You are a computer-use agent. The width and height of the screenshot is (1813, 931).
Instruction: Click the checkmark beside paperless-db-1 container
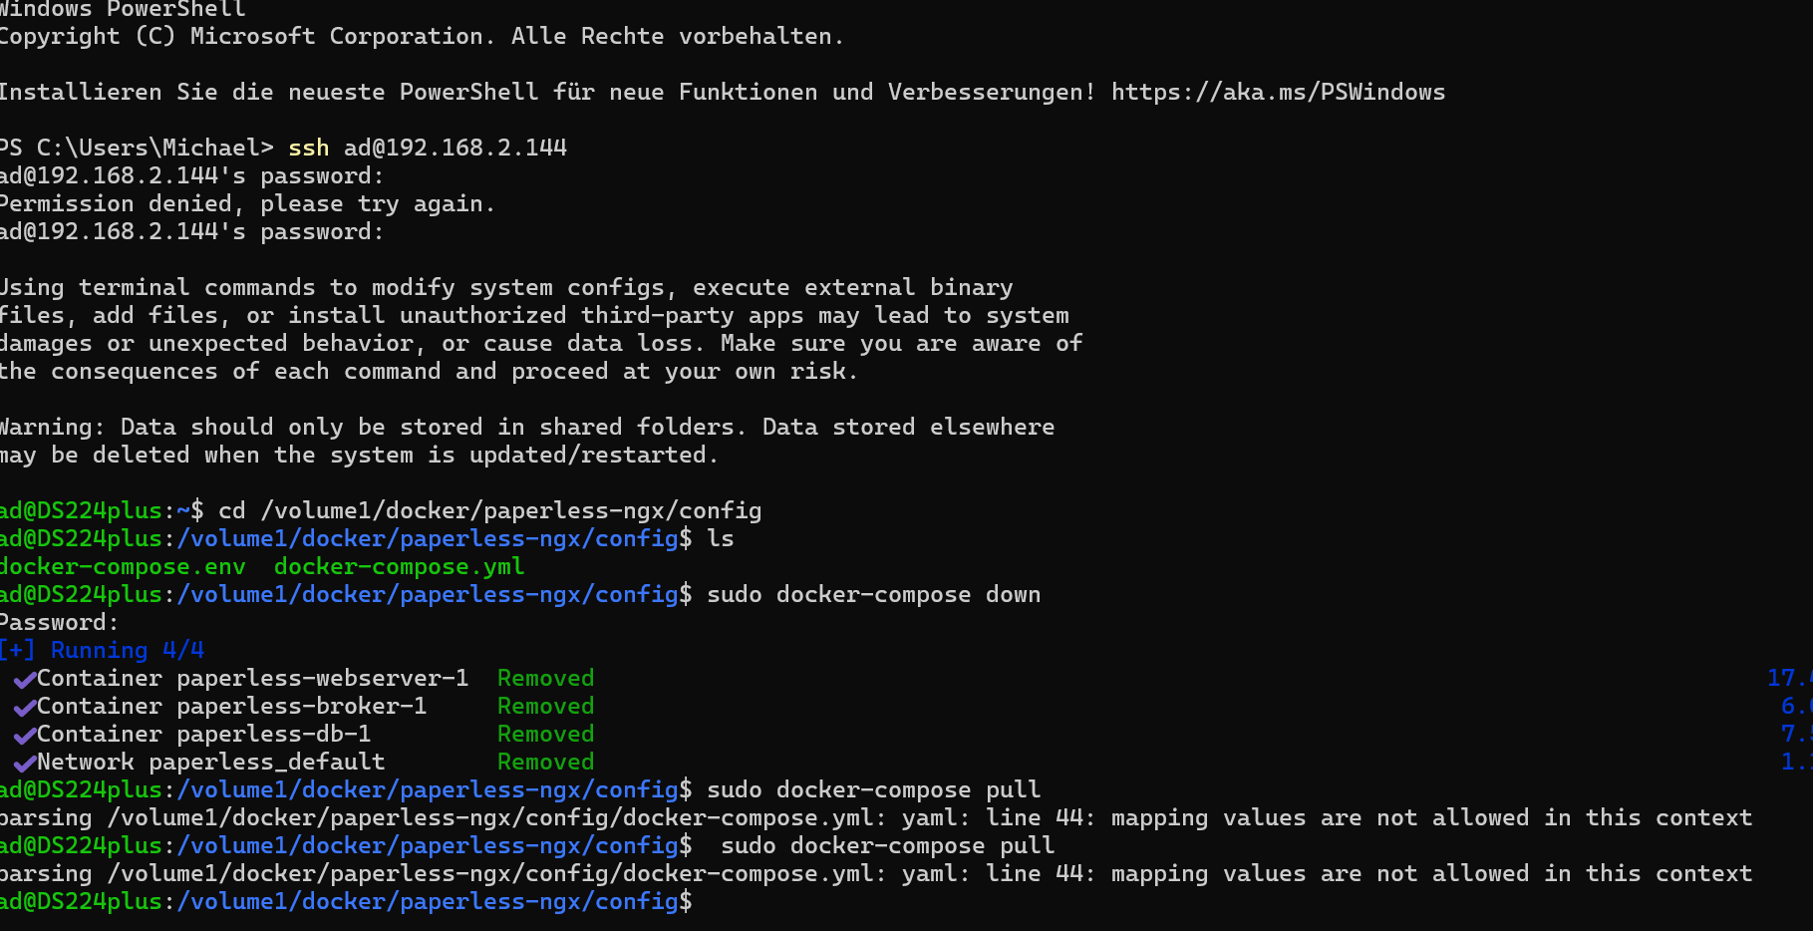(x=25, y=736)
